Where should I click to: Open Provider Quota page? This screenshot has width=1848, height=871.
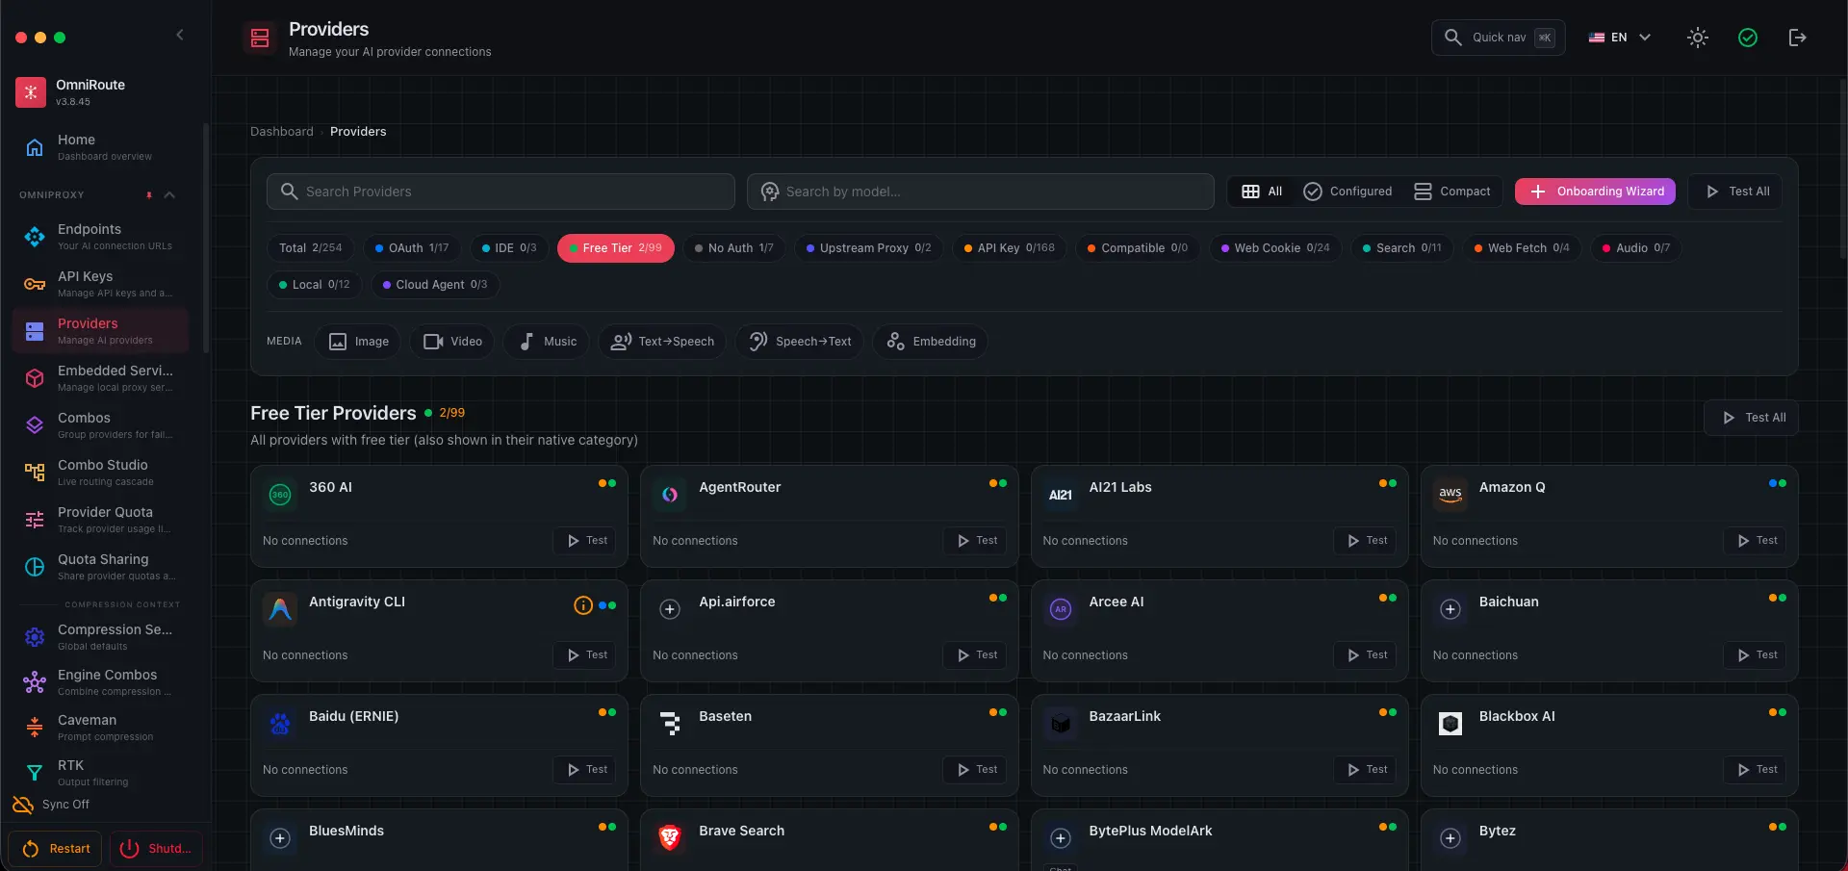[x=102, y=520]
